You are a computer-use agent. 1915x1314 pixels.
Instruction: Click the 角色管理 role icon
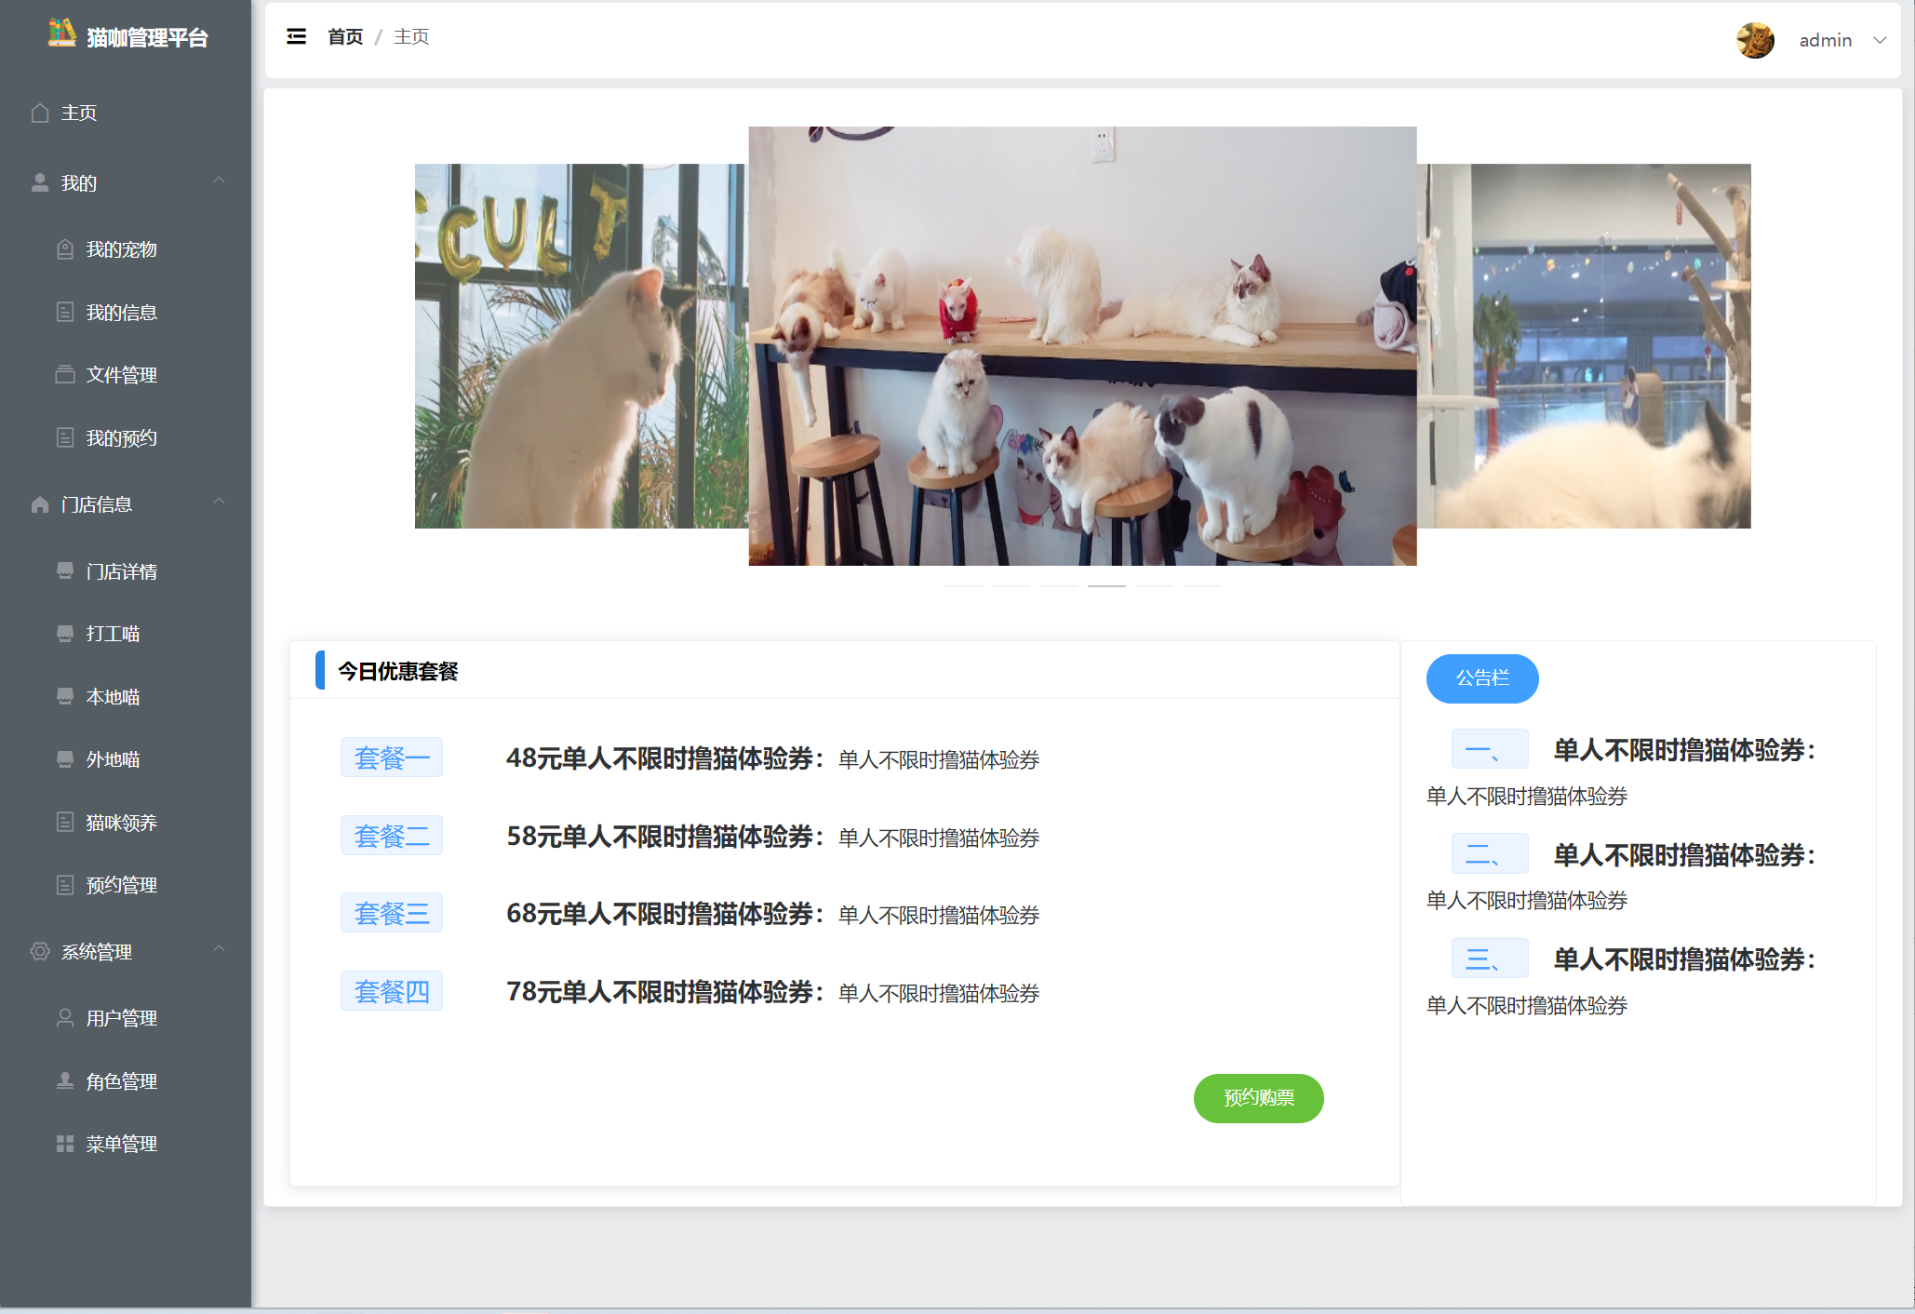[x=65, y=1081]
